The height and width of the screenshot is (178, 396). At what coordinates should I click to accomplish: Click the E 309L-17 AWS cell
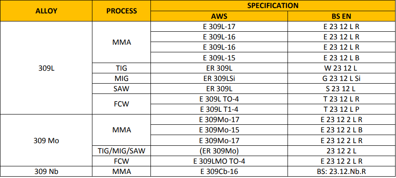(219, 26)
